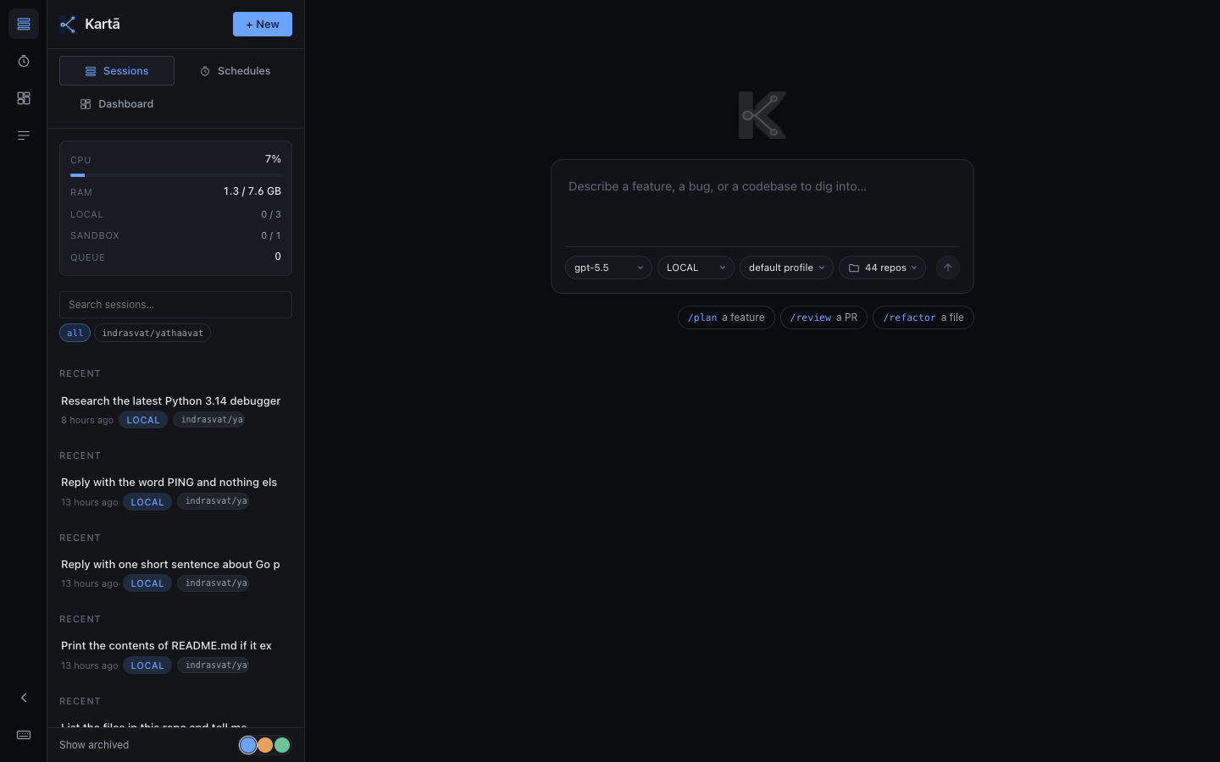Click the '8 hours ago' timestamp
The width and height of the screenshot is (1220, 762).
tap(87, 420)
